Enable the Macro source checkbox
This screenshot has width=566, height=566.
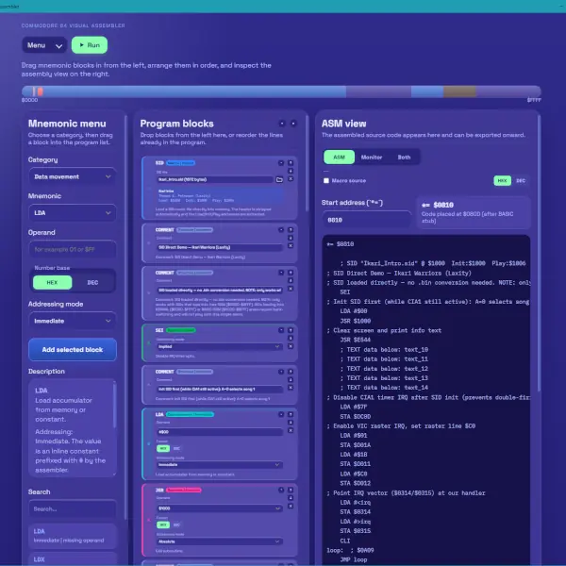[x=326, y=180]
